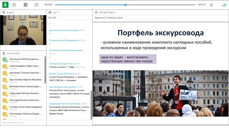This screenshot has height=128, width=229.
Task: Click slide definition text условное наименование
Action: (156, 45)
